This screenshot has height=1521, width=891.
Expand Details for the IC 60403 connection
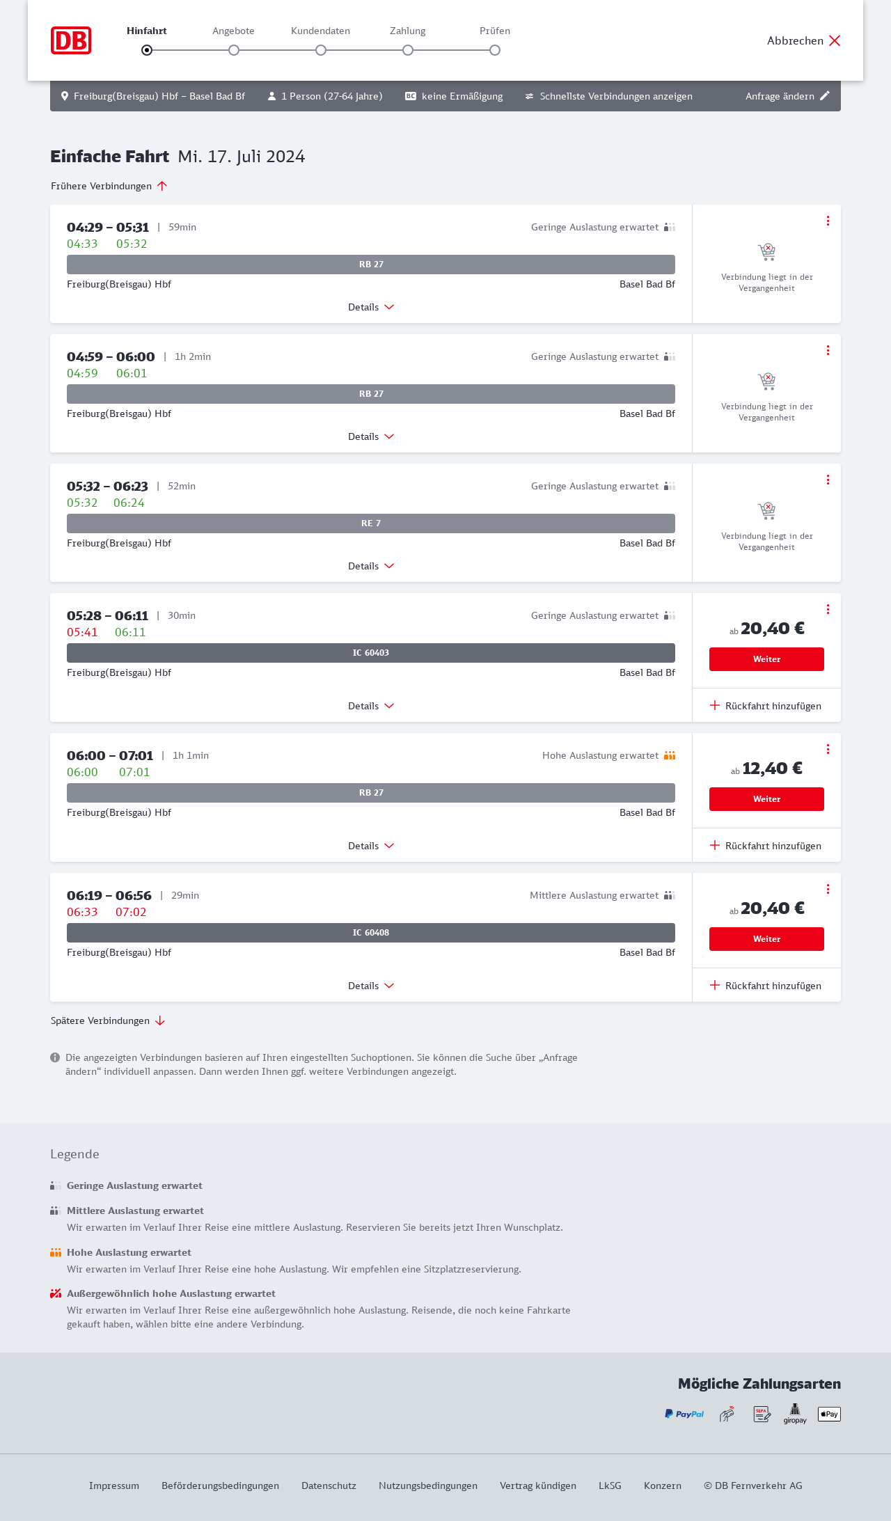click(371, 706)
